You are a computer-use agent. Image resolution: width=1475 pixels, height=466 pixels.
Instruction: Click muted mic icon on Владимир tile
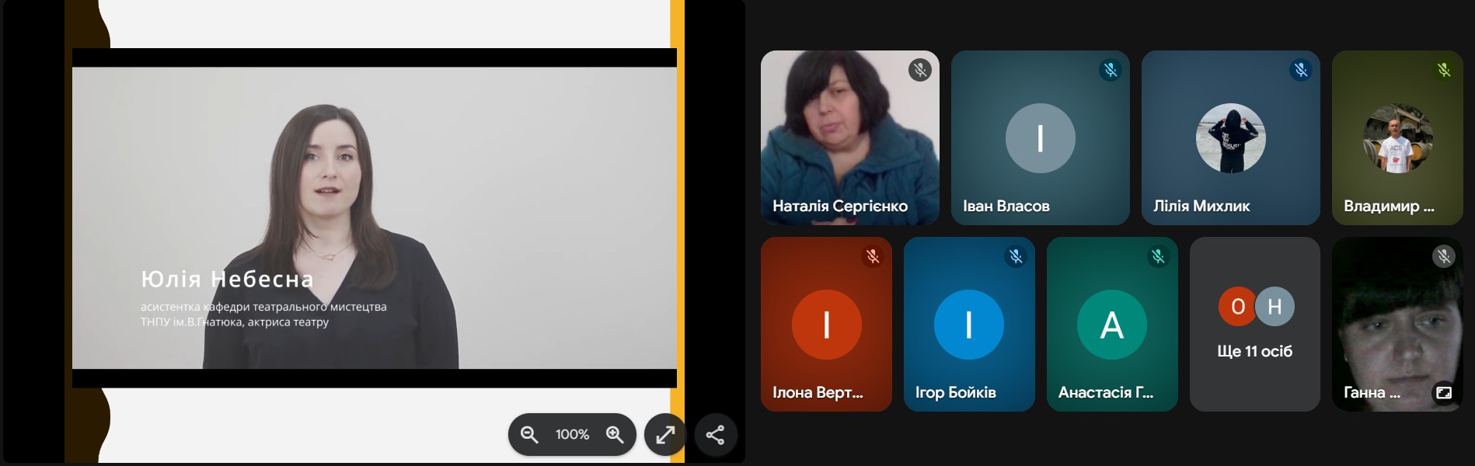[x=1443, y=70]
